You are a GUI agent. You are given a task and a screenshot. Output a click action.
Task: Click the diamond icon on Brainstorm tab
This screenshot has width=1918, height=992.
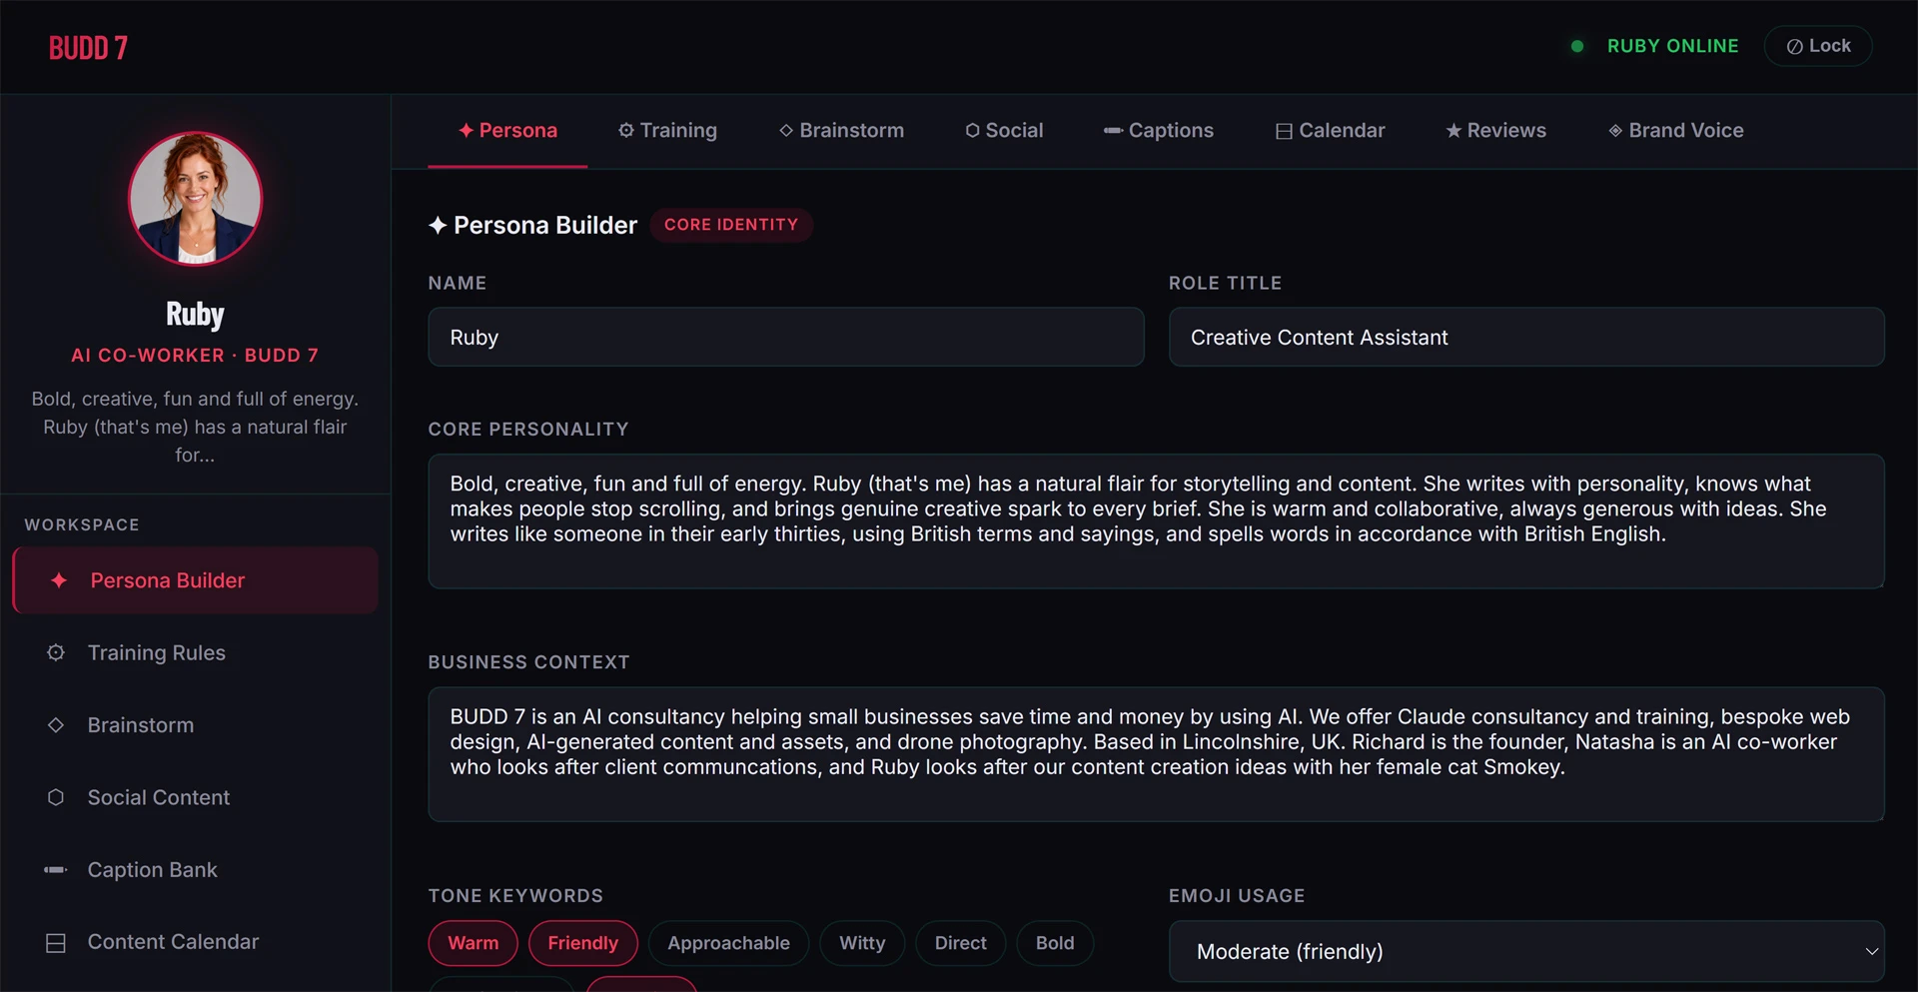786,130
